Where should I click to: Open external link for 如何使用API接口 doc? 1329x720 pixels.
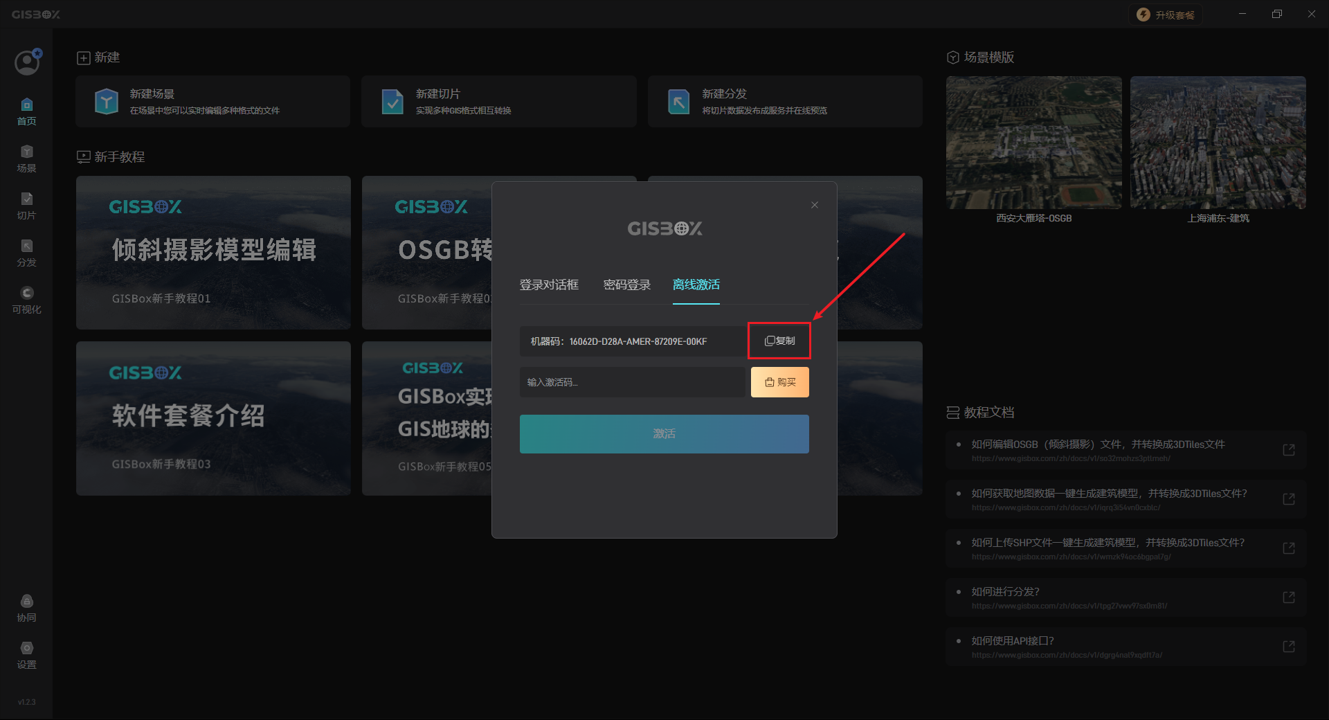pos(1289,647)
